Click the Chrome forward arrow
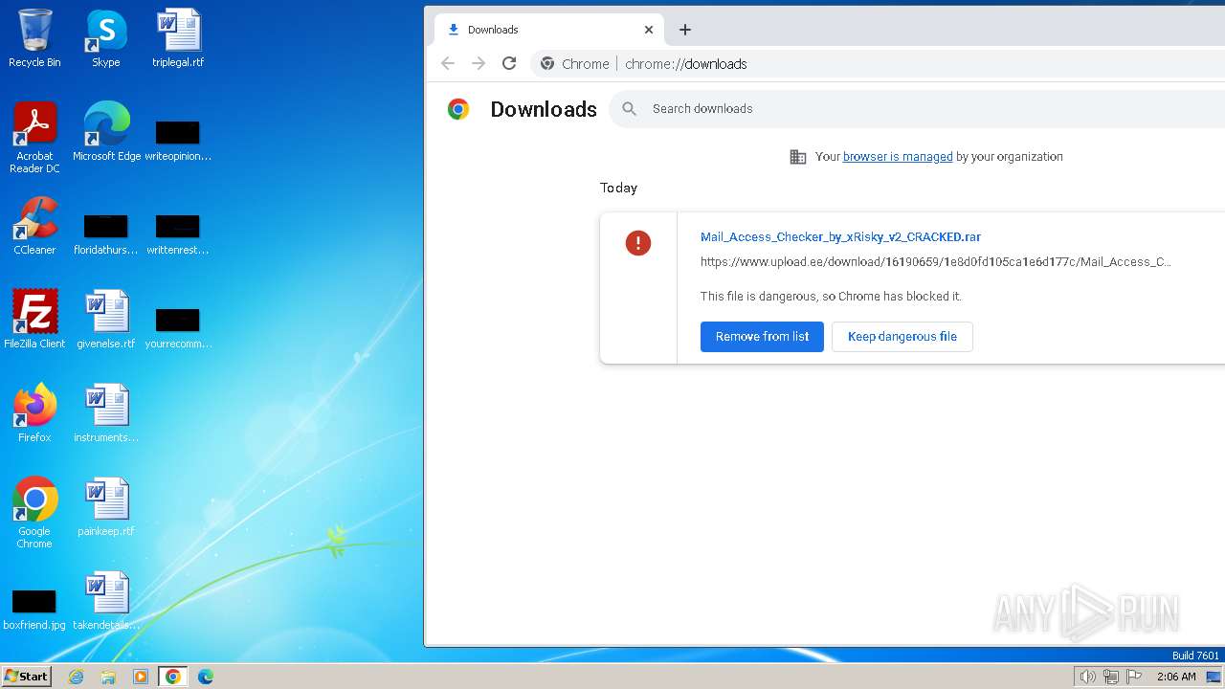 479,63
